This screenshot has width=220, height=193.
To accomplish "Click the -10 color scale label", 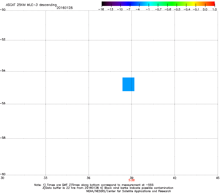I will point(120,10).
